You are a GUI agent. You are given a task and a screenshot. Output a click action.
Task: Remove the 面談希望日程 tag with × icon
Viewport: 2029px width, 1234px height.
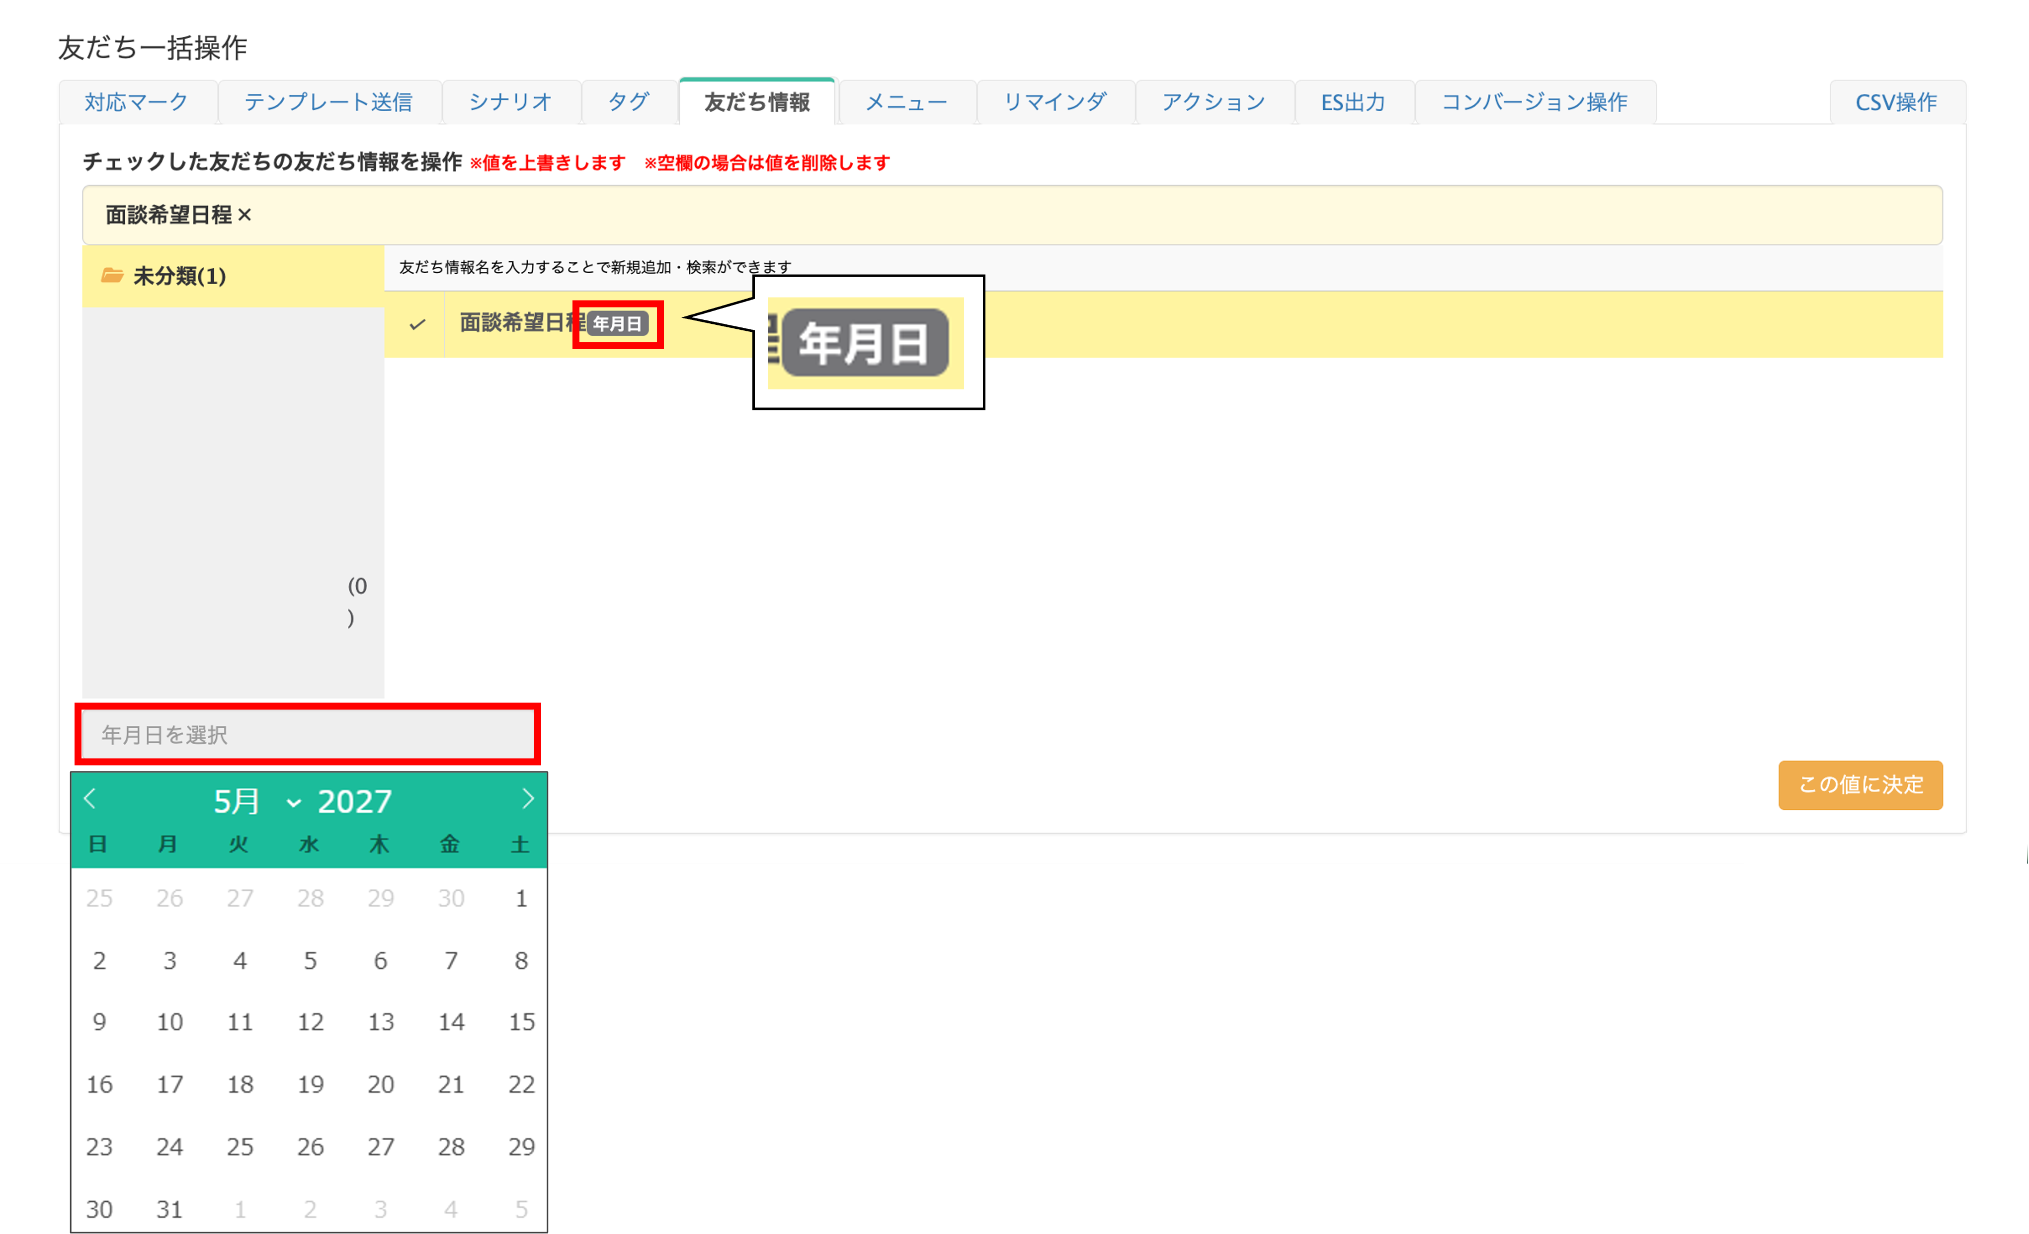tap(244, 216)
